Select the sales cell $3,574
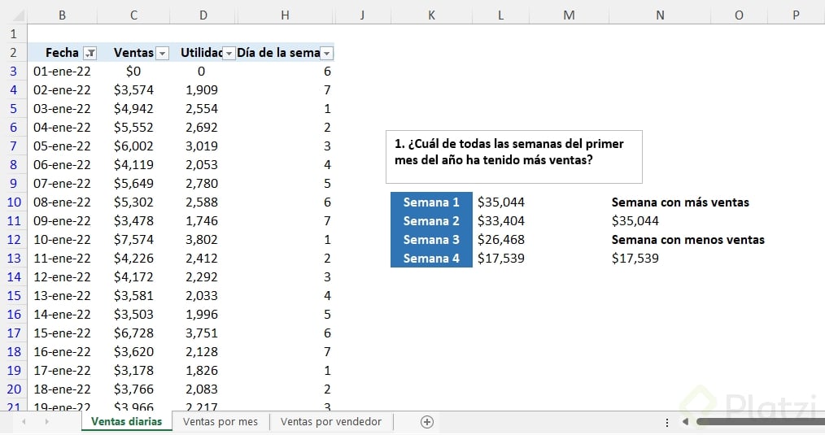This screenshot has width=825, height=435. tap(133, 90)
